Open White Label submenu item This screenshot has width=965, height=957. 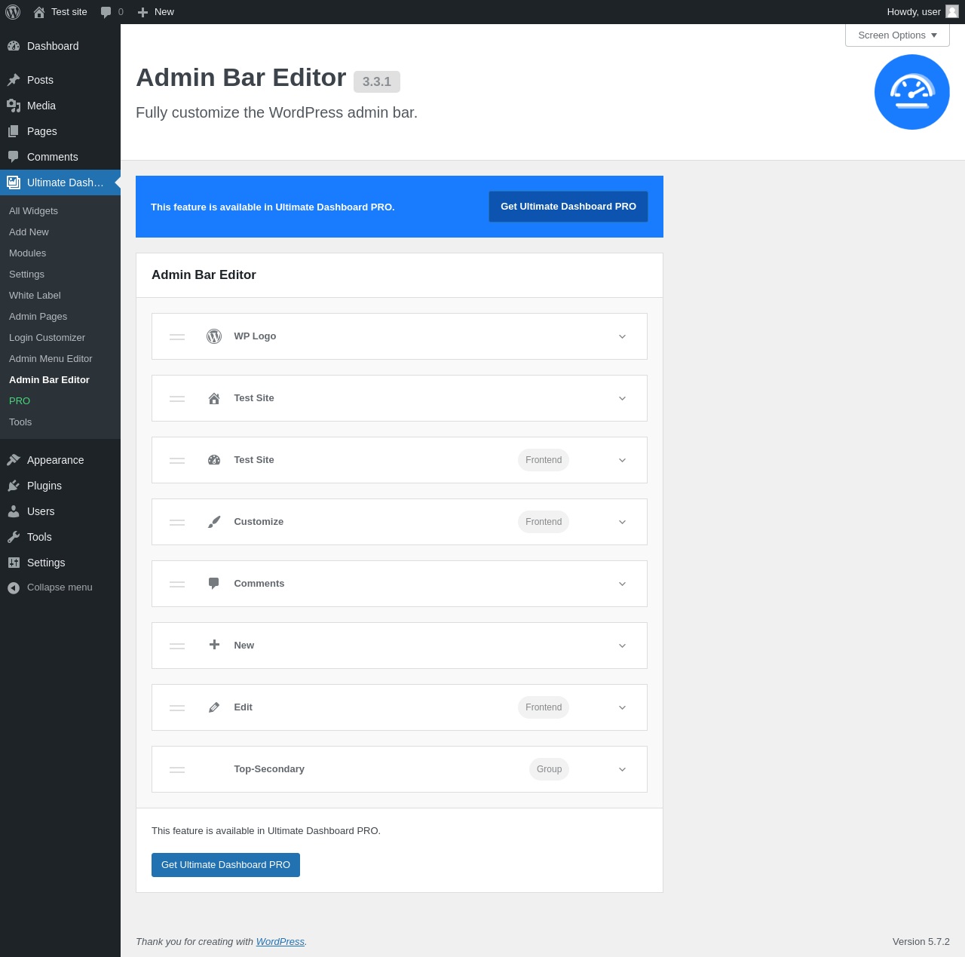(60, 296)
